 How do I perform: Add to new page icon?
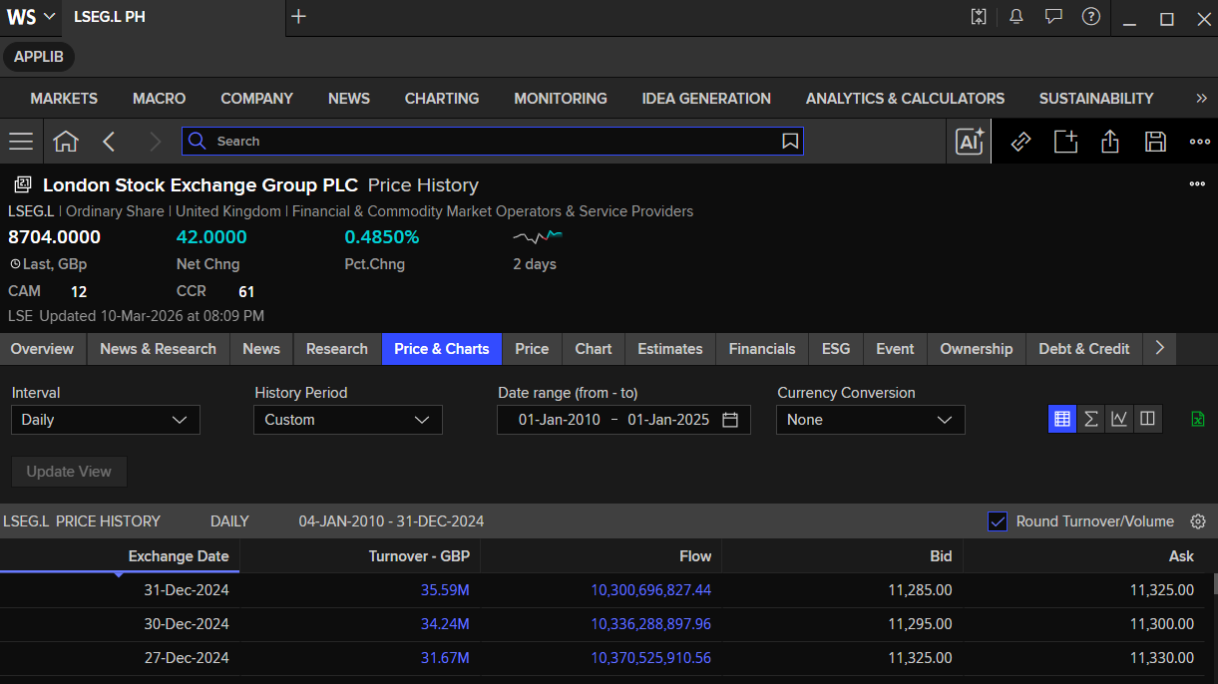coord(1065,142)
